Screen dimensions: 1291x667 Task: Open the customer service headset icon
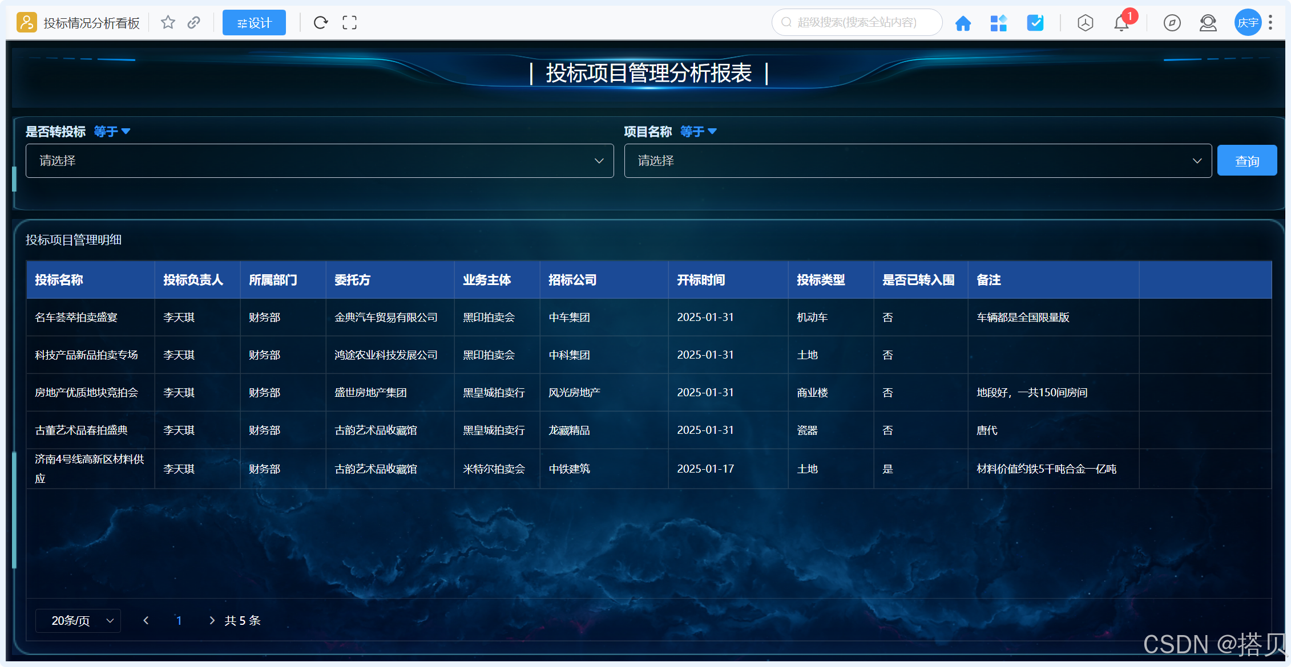point(1208,23)
